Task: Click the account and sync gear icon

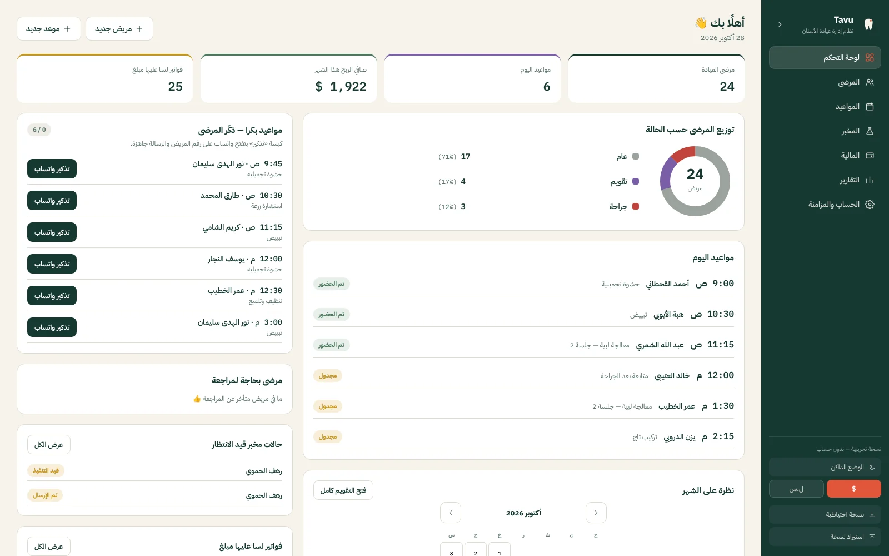Action: point(870,205)
